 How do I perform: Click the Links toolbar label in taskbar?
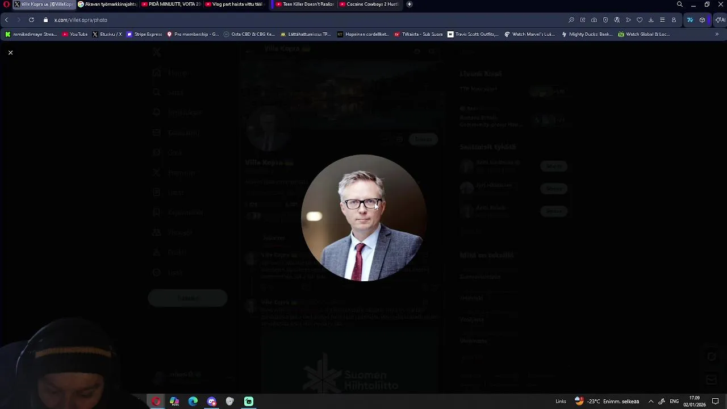pyautogui.click(x=561, y=402)
